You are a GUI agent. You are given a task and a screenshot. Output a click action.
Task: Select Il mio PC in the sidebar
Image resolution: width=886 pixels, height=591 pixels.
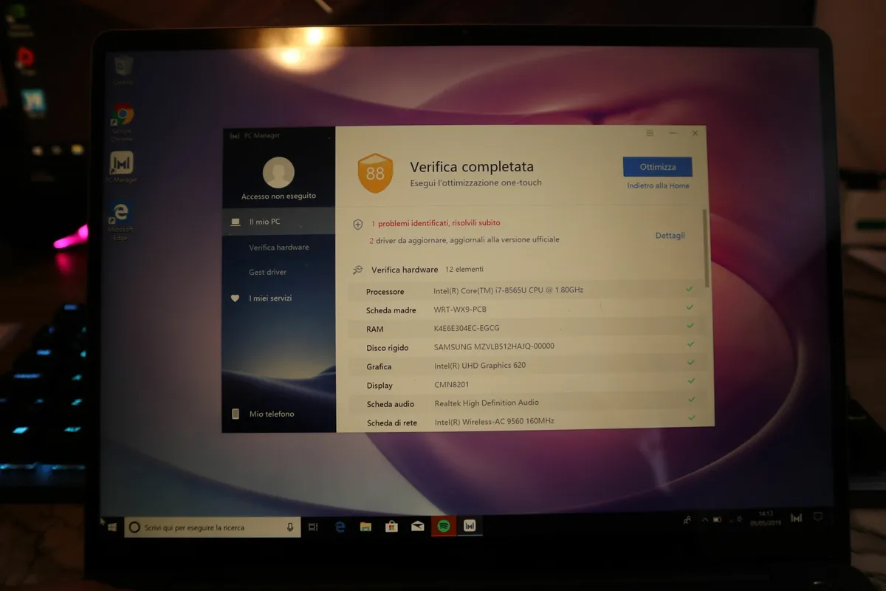pyautogui.click(x=278, y=222)
